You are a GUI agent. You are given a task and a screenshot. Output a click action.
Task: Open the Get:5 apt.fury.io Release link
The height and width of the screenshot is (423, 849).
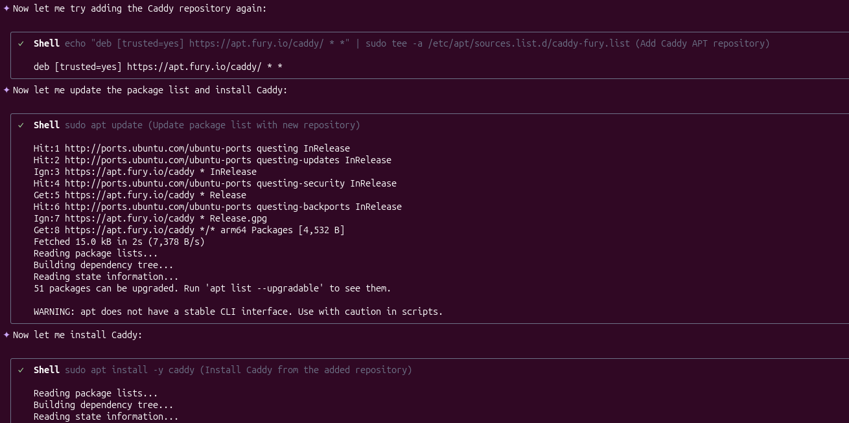[x=129, y=195]
